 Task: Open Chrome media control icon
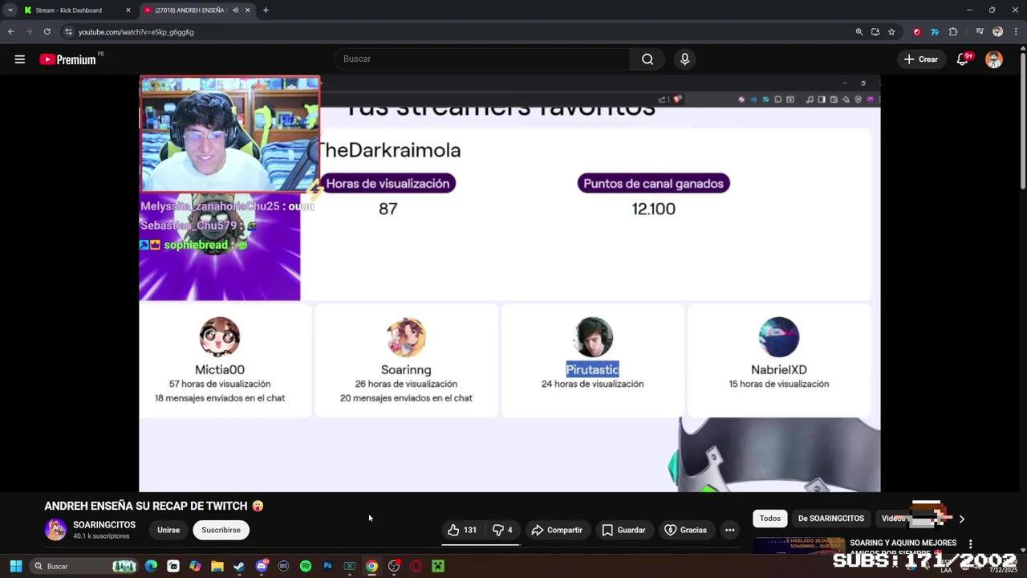pyautogui.click(x=980, y=32)
